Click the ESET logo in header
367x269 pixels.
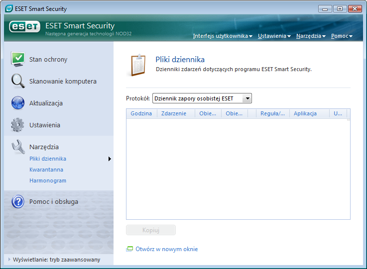[x=24, y=27]
